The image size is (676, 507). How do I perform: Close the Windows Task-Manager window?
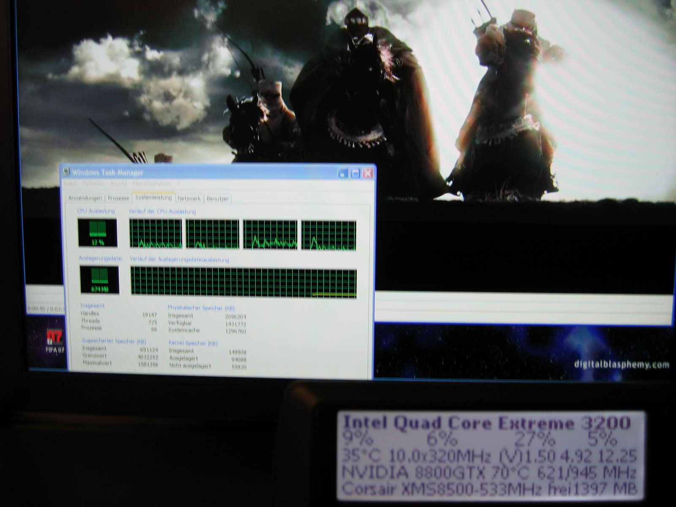pyautogui.click(x=368, y=173)
